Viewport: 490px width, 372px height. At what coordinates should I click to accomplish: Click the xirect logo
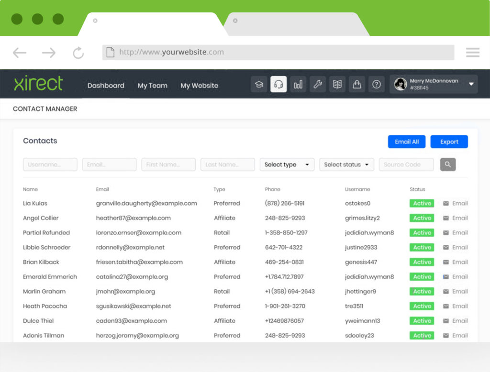click(38, 83)
